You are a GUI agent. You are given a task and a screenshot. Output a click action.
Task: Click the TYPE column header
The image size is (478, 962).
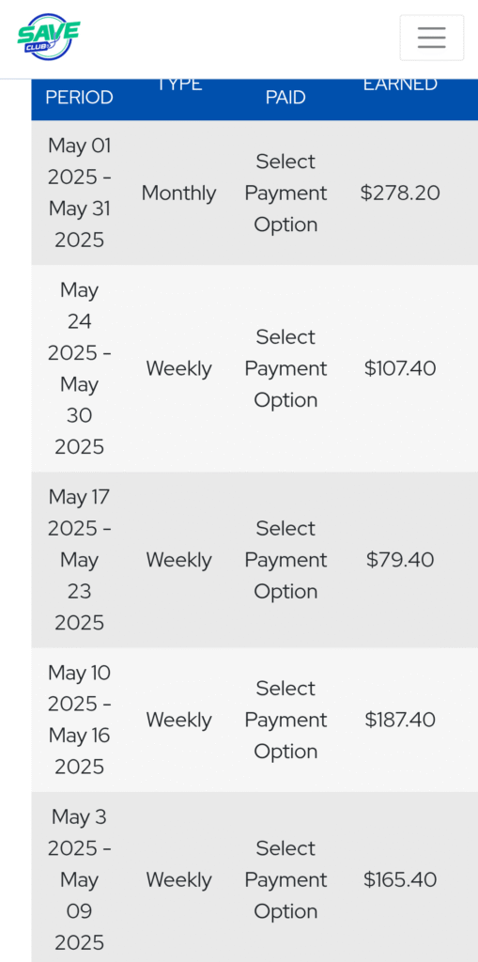click(x=179, y=85)
